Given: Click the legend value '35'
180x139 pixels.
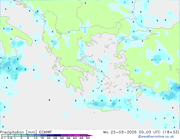Looking at the screenshot, I should tap(68, 138).
